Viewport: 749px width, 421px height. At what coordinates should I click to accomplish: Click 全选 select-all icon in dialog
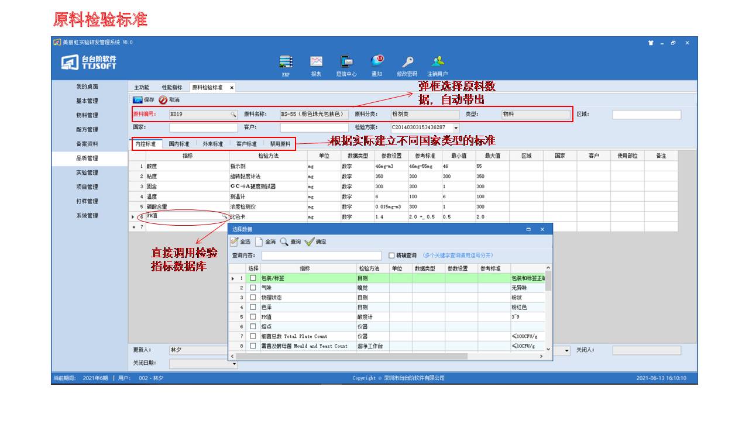(234, 241)
